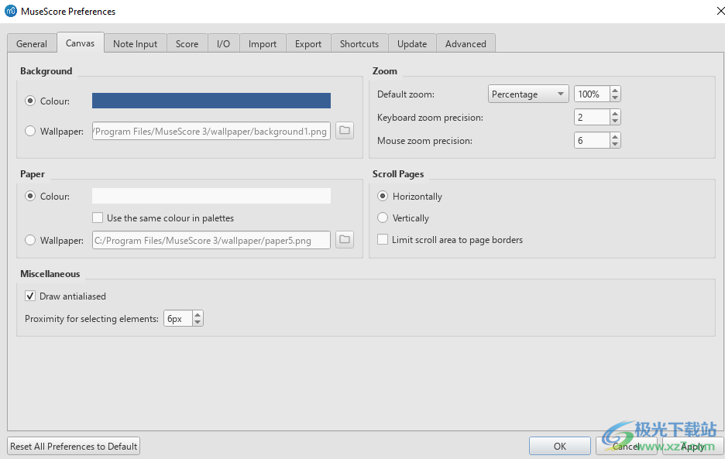Click Reset All Preferences to Default
This screenshot has height=459, width=725.
click(x=74, y=446)
